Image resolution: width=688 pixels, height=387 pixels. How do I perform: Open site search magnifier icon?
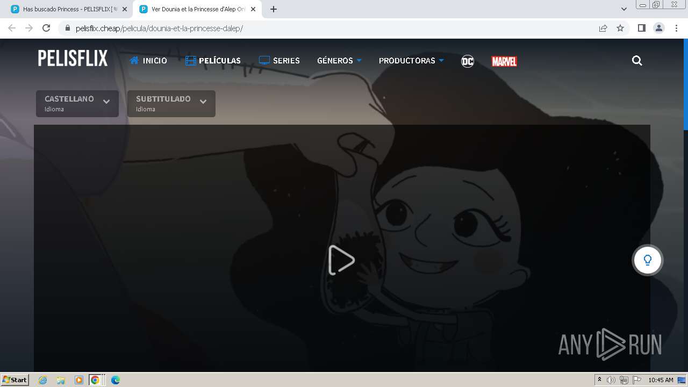pyautogui.click(x=637, y=61)
